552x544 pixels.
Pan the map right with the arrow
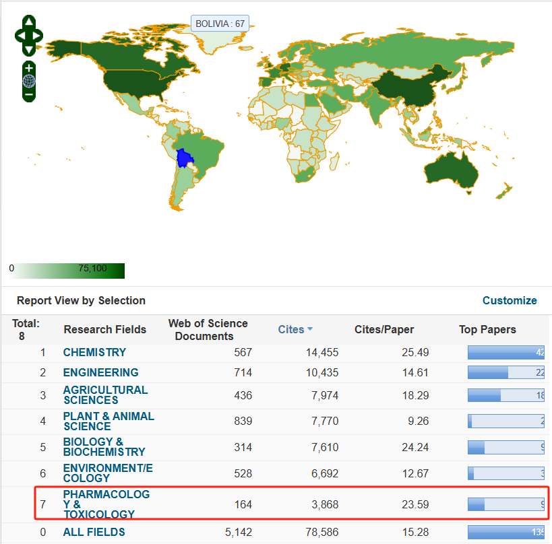pos(38,35)
